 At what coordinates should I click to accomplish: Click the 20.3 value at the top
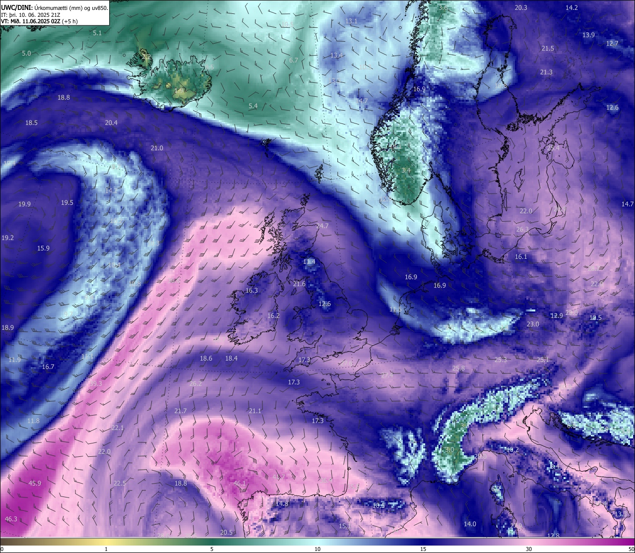click(521, 8)
